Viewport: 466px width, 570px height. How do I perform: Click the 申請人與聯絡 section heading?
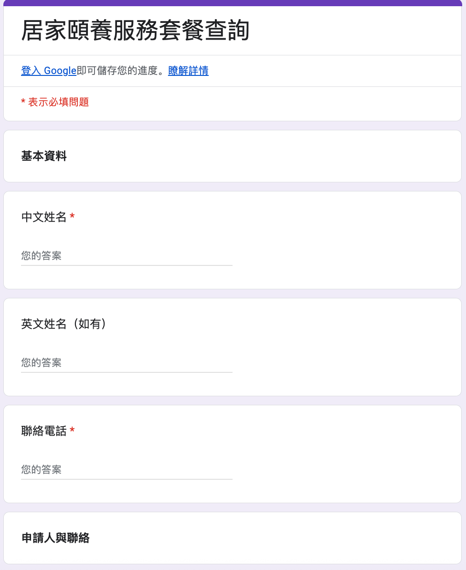click(x=55, y=538)
